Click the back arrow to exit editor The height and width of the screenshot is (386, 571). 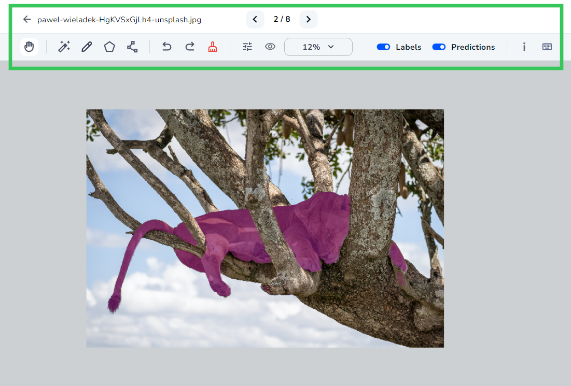(x=26, y=19)
